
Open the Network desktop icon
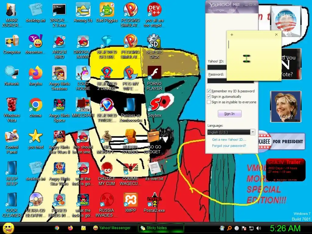12,76
